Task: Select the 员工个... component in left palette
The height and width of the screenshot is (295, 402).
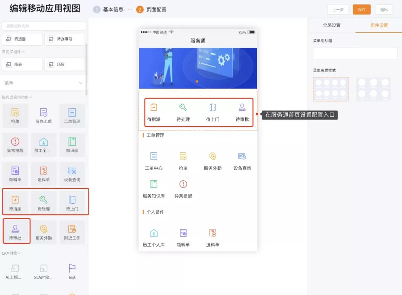Action: point(44,145)
